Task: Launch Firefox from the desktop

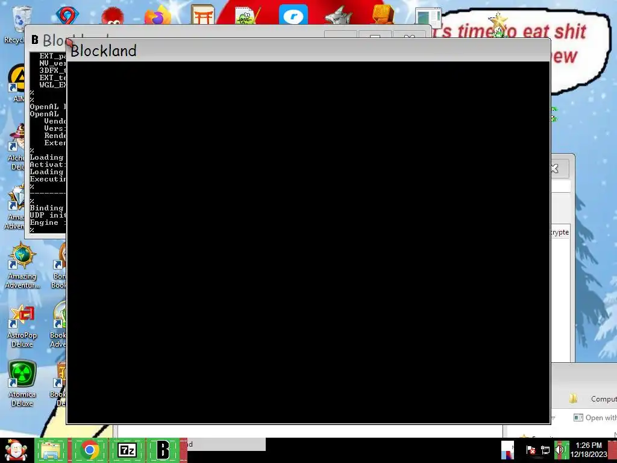Action: tap(157, 16)
